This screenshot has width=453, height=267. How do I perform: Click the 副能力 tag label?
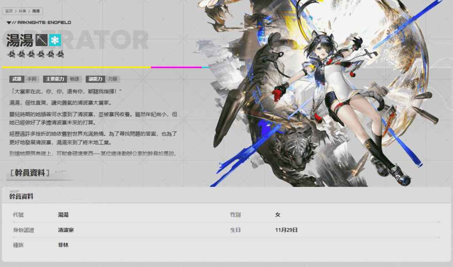96,79
